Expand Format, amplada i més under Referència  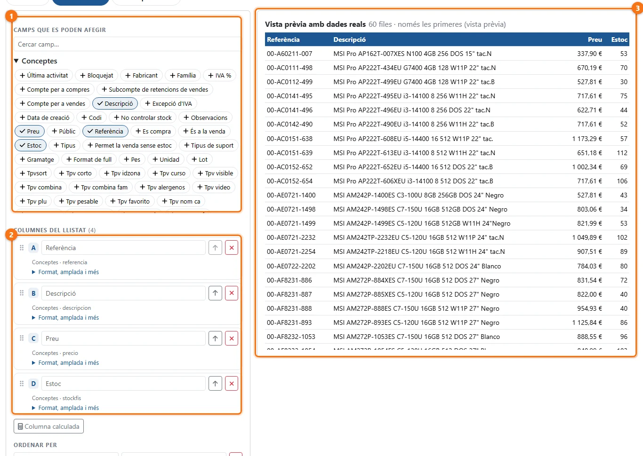[x=65, y=272]
